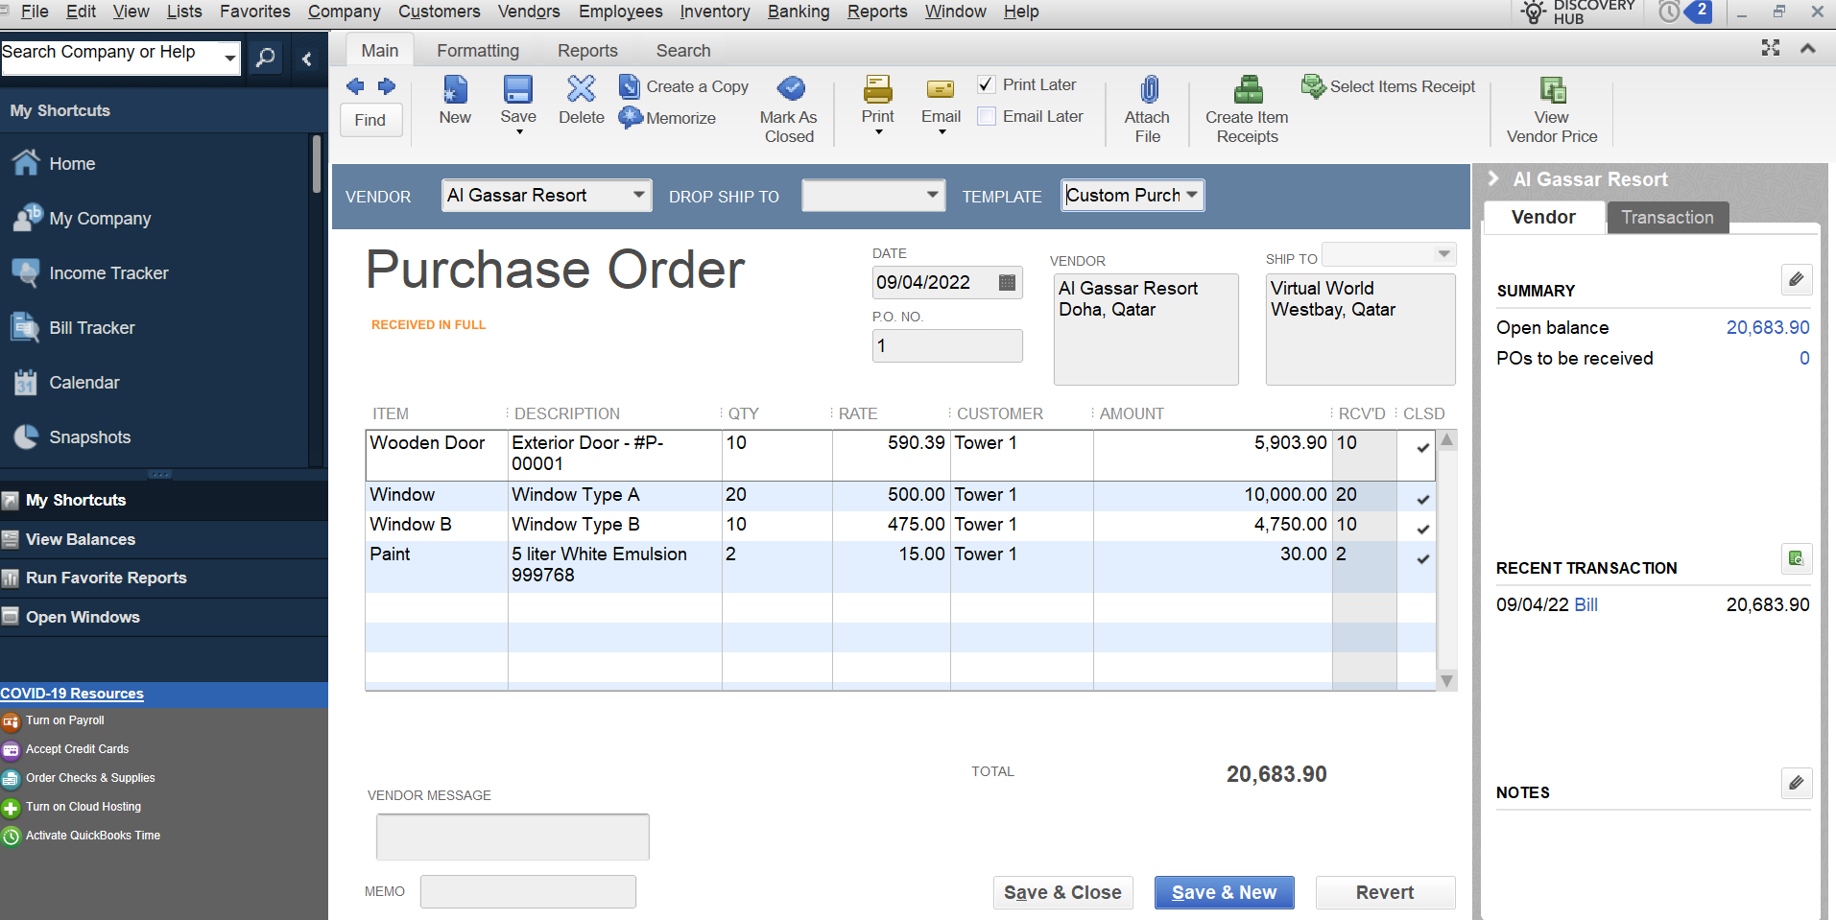Switch to the Search ribbon tab
The height and width of the screenshot is (920, 1836).
(x=683, y=51)
